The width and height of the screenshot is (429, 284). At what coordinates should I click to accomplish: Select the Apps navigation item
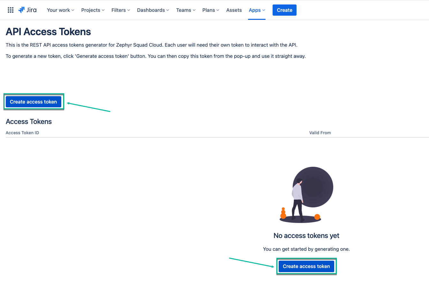tap(254, 10)
